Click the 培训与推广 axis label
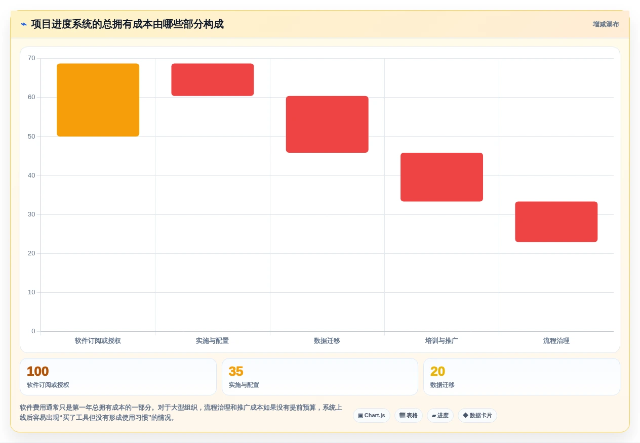 [442, 341]
